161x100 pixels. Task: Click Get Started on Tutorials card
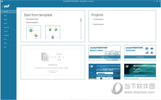[140, 57]
